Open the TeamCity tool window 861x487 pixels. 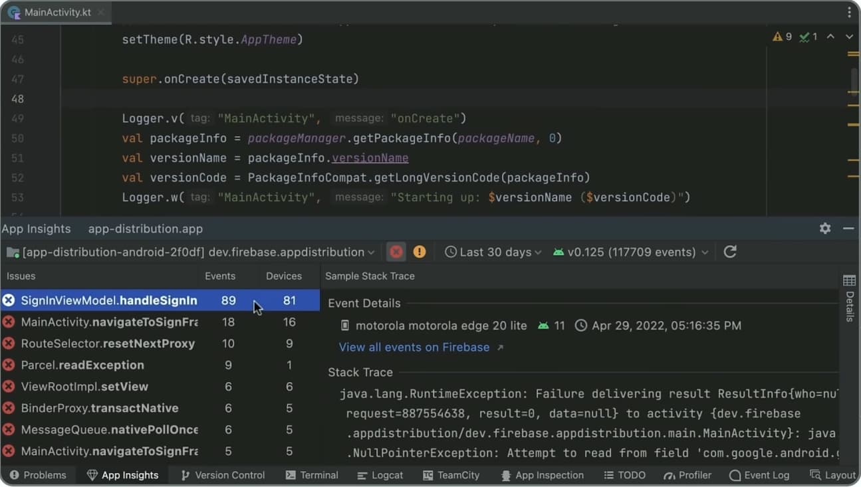[451, 475]
